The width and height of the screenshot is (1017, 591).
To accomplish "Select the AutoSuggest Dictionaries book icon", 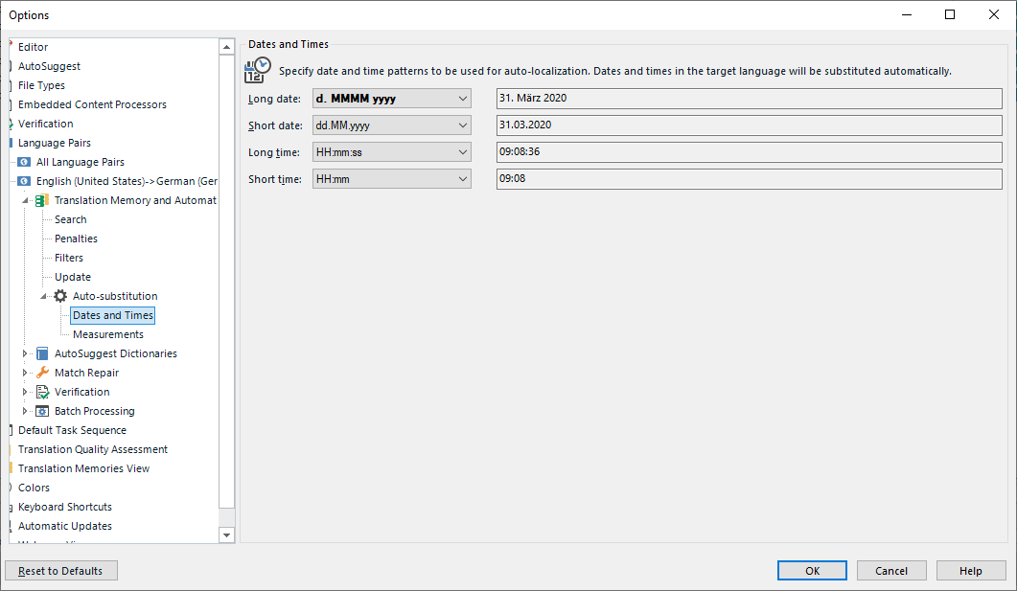I will (40, 353).
